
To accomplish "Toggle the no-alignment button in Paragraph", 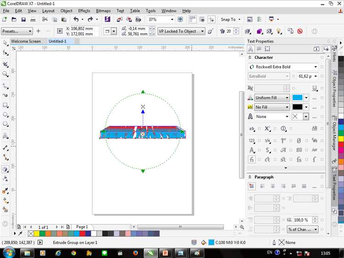I will point(252,186).
